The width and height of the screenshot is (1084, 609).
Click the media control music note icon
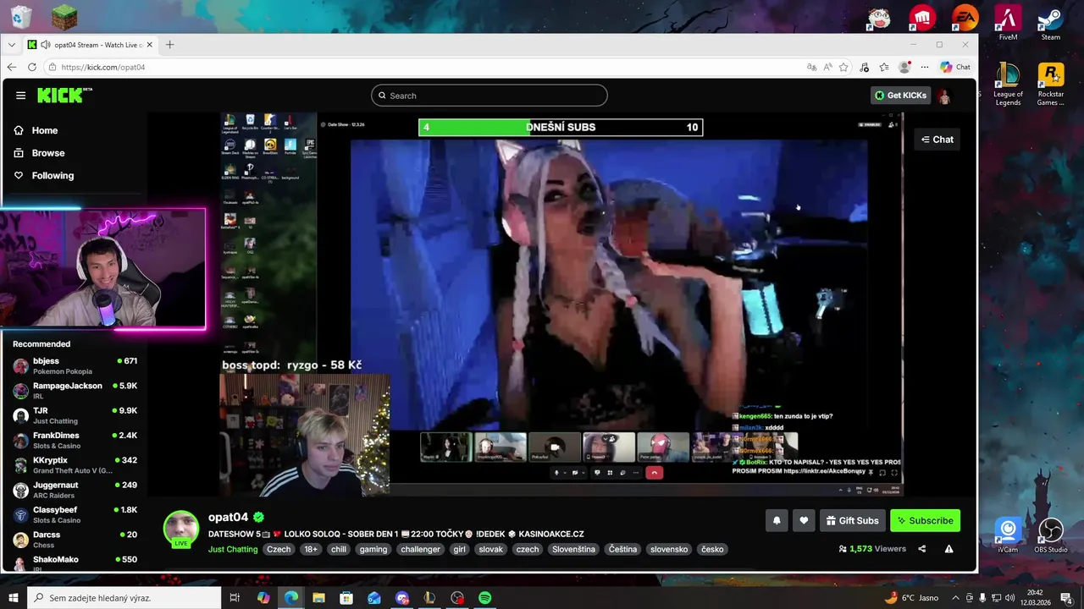[x=865, y=67]
